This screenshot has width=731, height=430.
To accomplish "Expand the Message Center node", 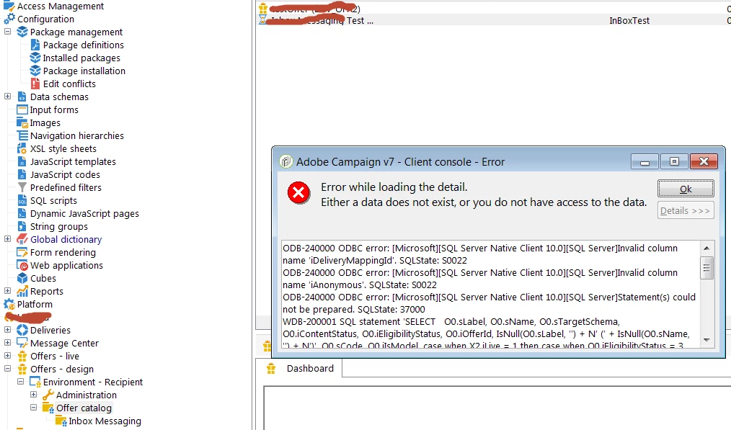I will (7, 343).
